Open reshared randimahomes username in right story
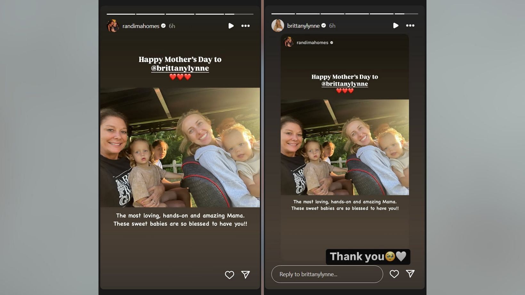The width and height of the screenshot is (525, 295). [312, 42]
